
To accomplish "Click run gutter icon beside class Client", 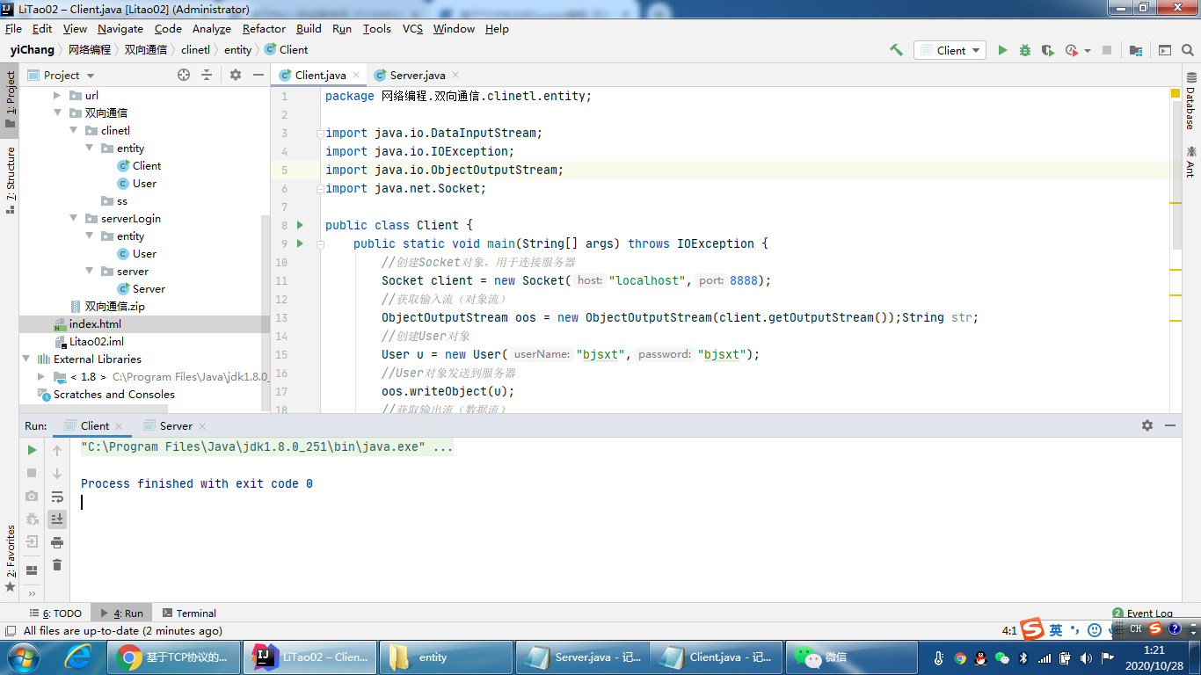I will click(300, 225).
